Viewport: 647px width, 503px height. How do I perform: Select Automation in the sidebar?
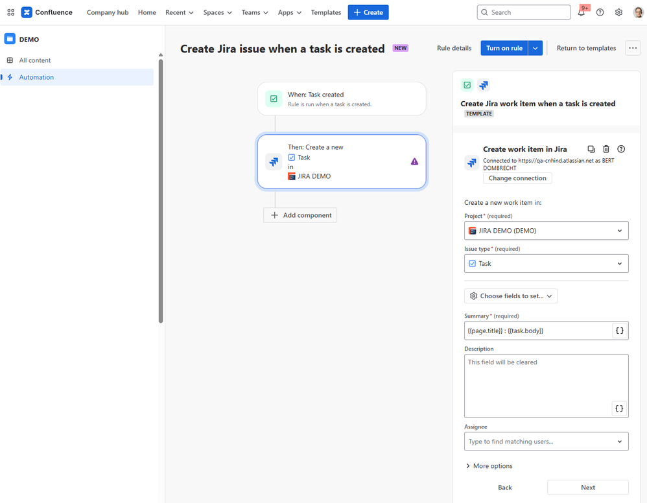(x=76, y=77)
